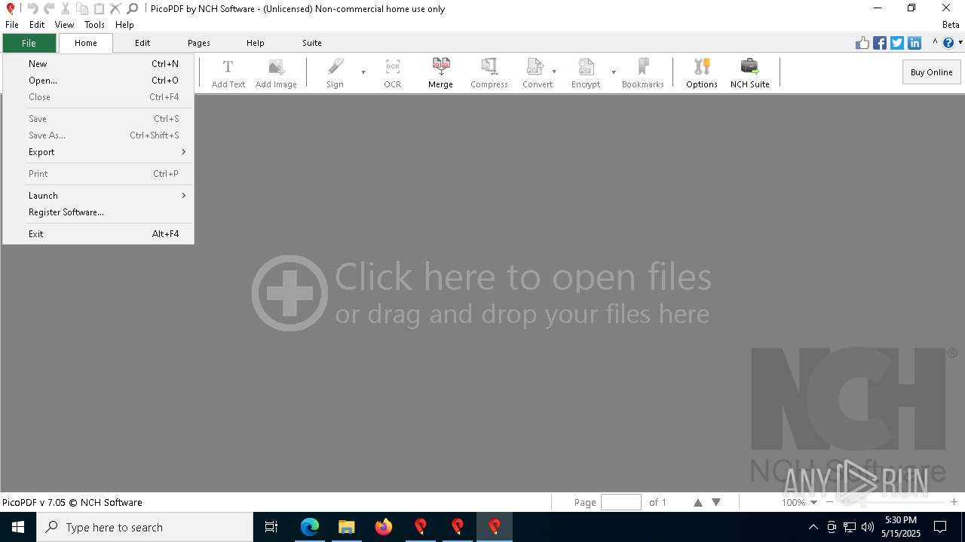Click the Undo icon in title bar
The height and width of the screenshot is (542, 965).
click(32, 8)
